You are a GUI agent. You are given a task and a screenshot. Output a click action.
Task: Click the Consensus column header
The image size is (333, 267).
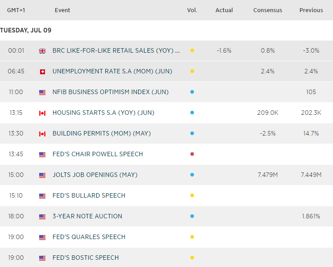(x=268, y=10)
